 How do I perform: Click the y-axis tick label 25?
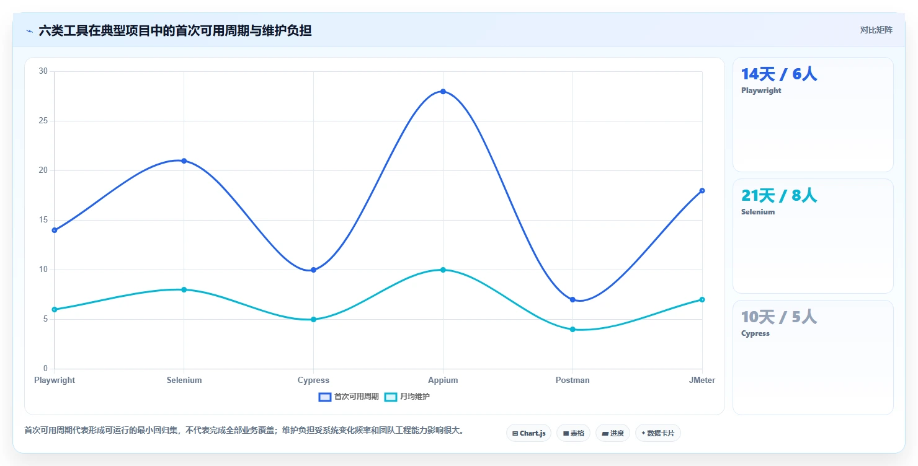point(43,121)
